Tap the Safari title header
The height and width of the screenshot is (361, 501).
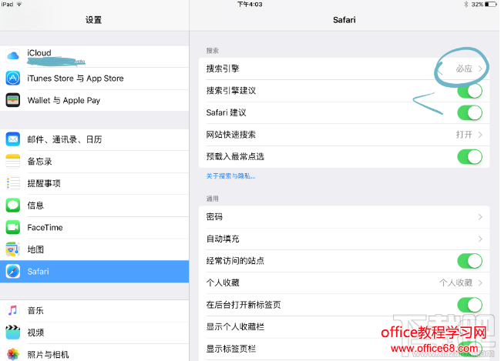344,20
